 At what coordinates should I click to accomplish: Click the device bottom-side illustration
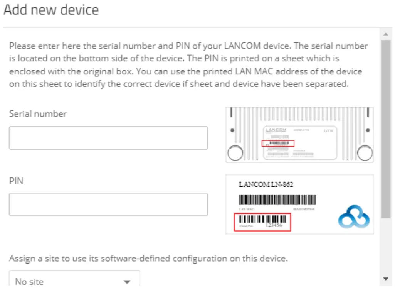point(299,135)
